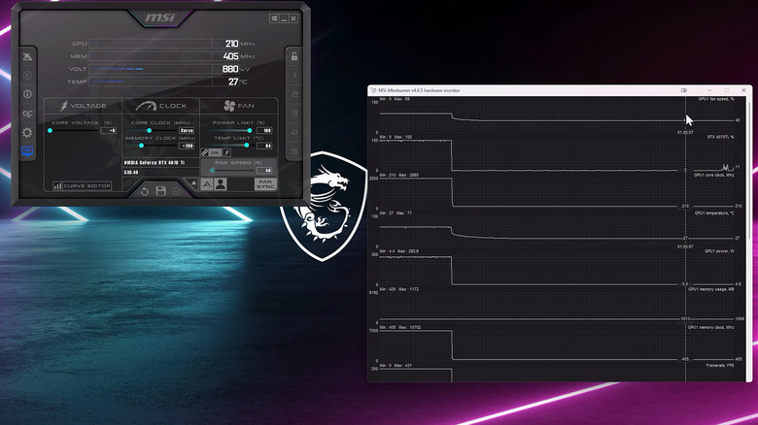The height and width of the screenshot is (425, 758).
Task: Click the Core Clock 'Curve' value field
Action: coord(187,130)
